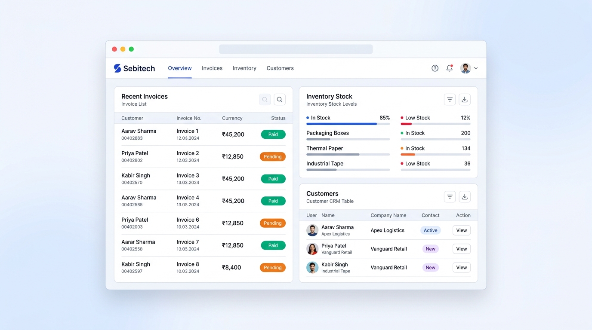
Task: Click the stock value 200
Action: pyautogui.click(x=466, y=133)
